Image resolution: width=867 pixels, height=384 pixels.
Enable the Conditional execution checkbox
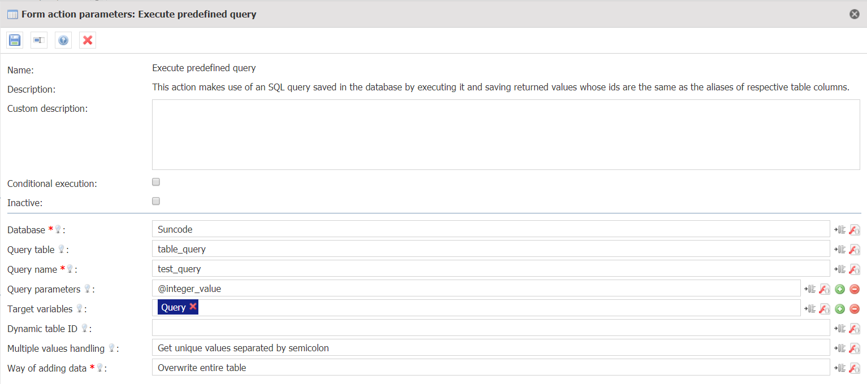(156, 182)
